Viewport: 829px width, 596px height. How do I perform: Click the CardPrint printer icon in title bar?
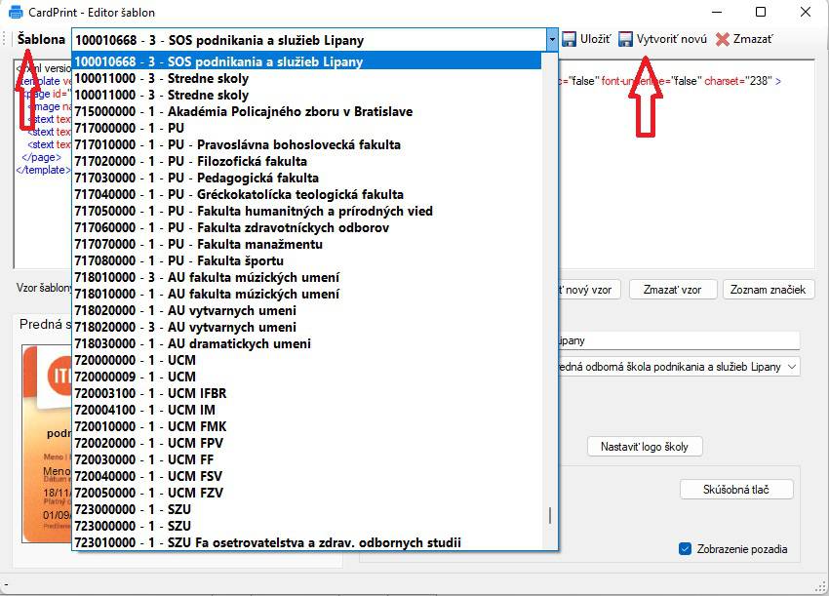(x=16, y=13)
